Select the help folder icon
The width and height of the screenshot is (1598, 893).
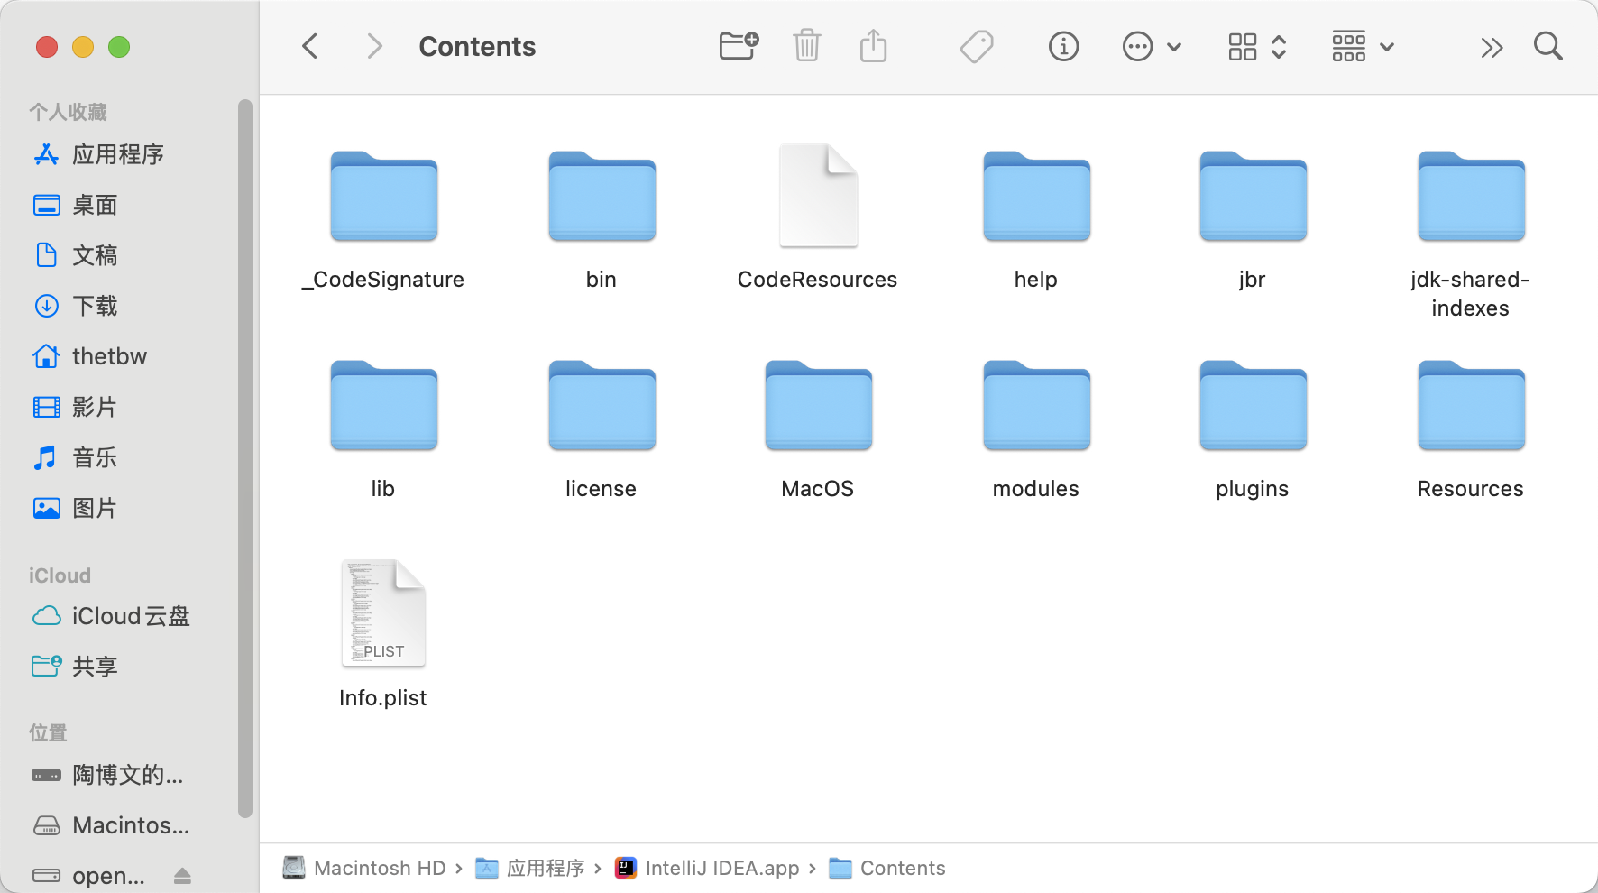coord(1037,197)
